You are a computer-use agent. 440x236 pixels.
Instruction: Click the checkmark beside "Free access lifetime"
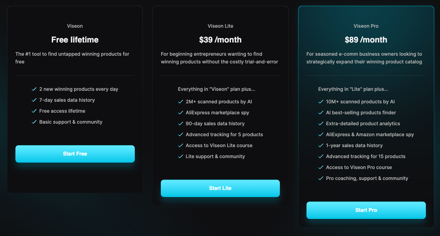point(34,111)
